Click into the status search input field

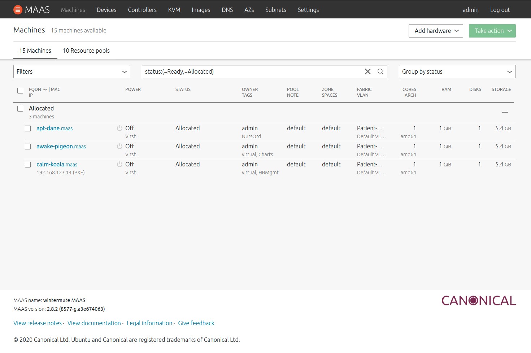[x=253, y=71]
